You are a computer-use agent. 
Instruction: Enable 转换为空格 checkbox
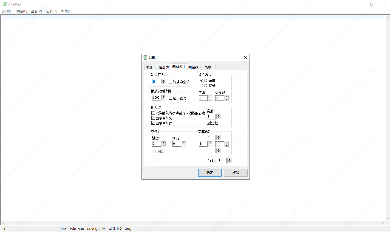click(179, 82)
